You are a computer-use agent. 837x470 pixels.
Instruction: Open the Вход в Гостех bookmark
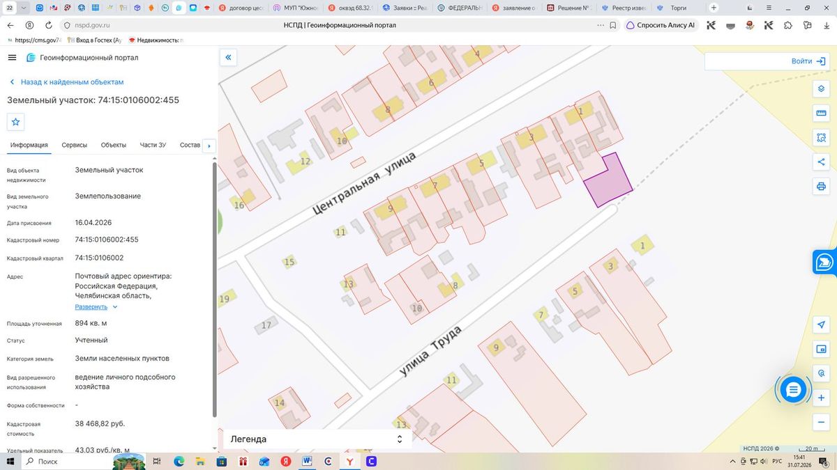click(93, 40)
